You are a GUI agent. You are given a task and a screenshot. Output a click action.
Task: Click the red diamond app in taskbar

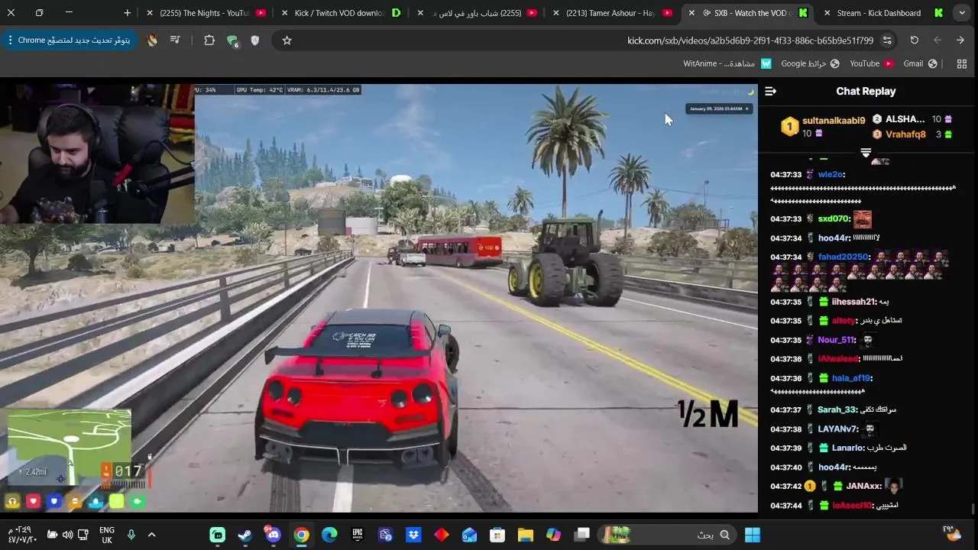[x=441, y=535]
